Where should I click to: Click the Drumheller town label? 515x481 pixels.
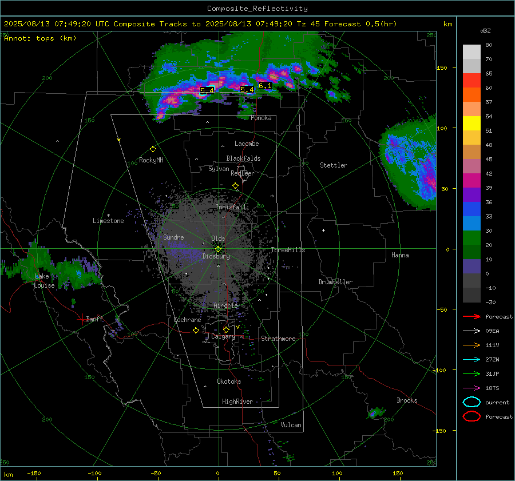(x=335, y=282)
